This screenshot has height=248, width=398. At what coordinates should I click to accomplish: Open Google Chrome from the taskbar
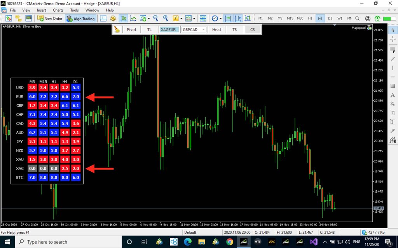point(230,242)
